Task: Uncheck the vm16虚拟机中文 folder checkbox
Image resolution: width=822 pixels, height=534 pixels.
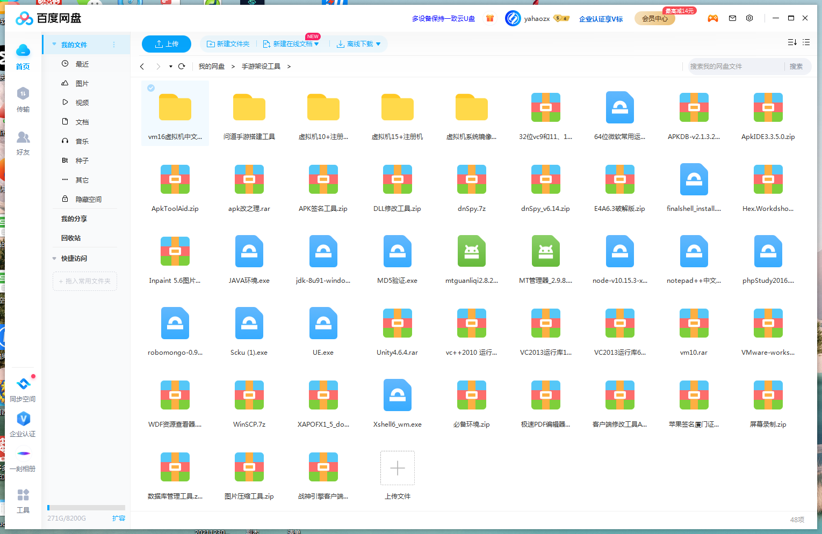Action: tap(151, 88)
